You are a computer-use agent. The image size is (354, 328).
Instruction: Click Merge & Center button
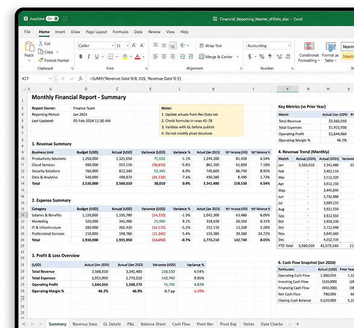[x=216, y=57]
